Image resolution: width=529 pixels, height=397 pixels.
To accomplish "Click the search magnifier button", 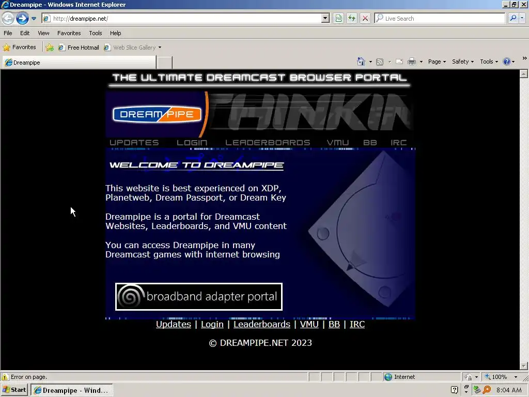I will click(x=513, y=18).
